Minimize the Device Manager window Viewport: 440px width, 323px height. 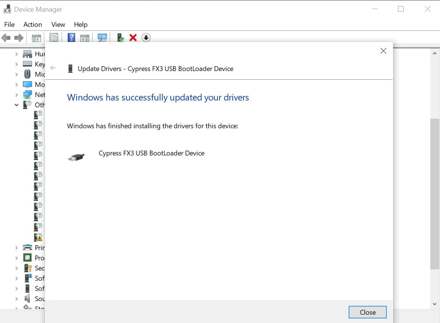[x=375, y=9]
